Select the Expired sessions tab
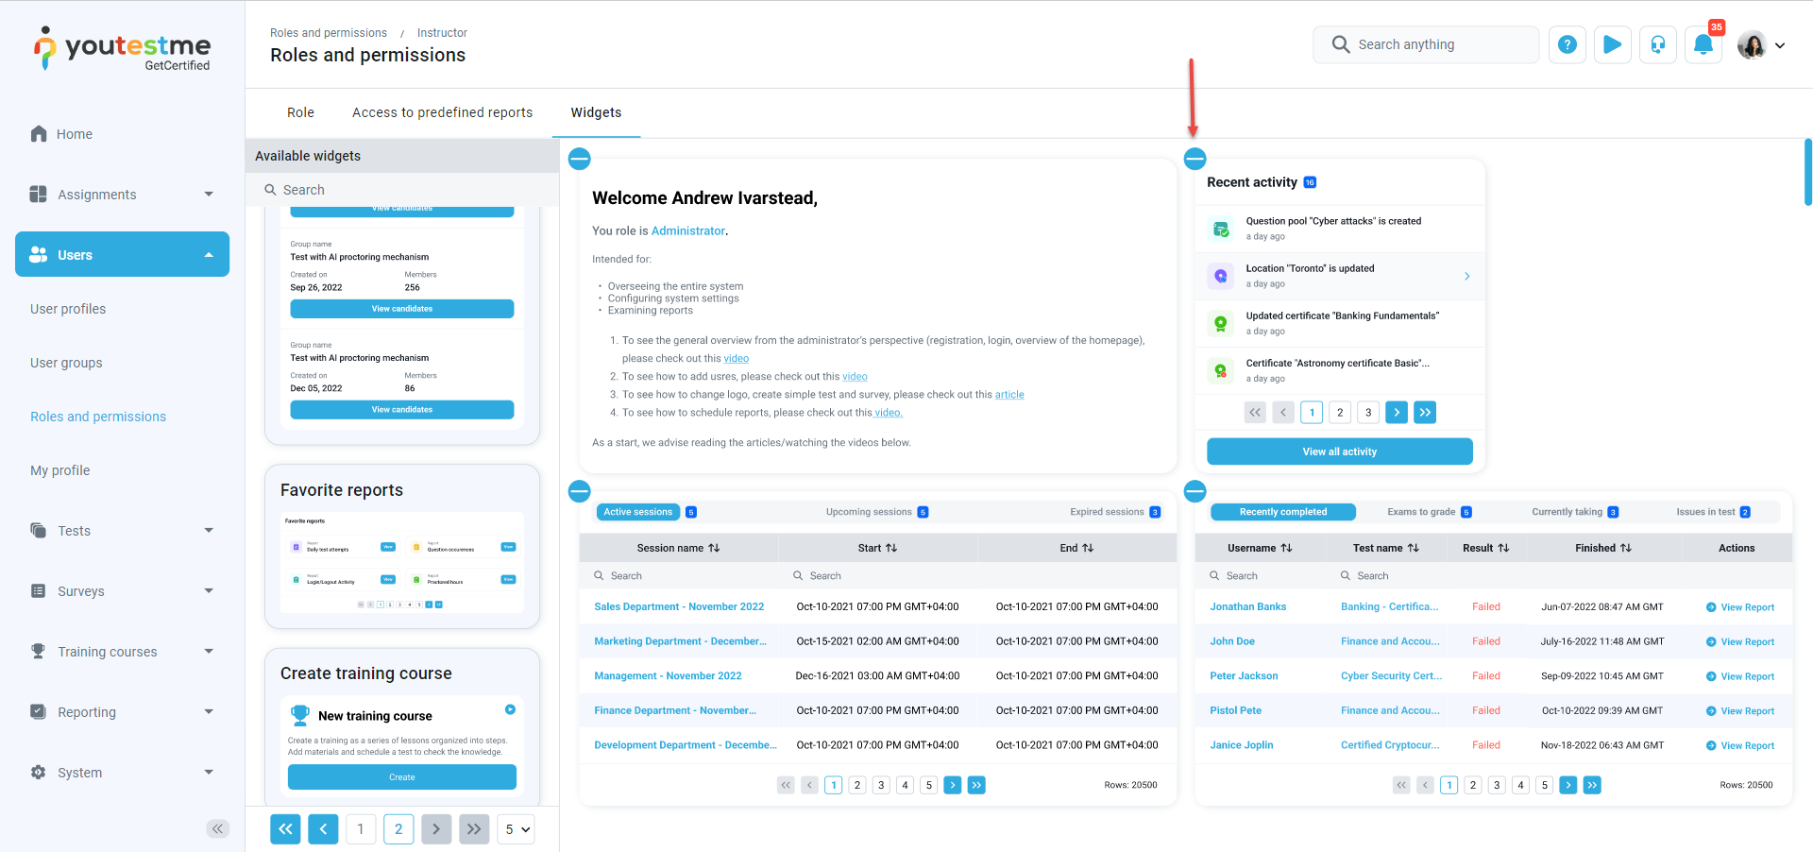 point(1115,512)
